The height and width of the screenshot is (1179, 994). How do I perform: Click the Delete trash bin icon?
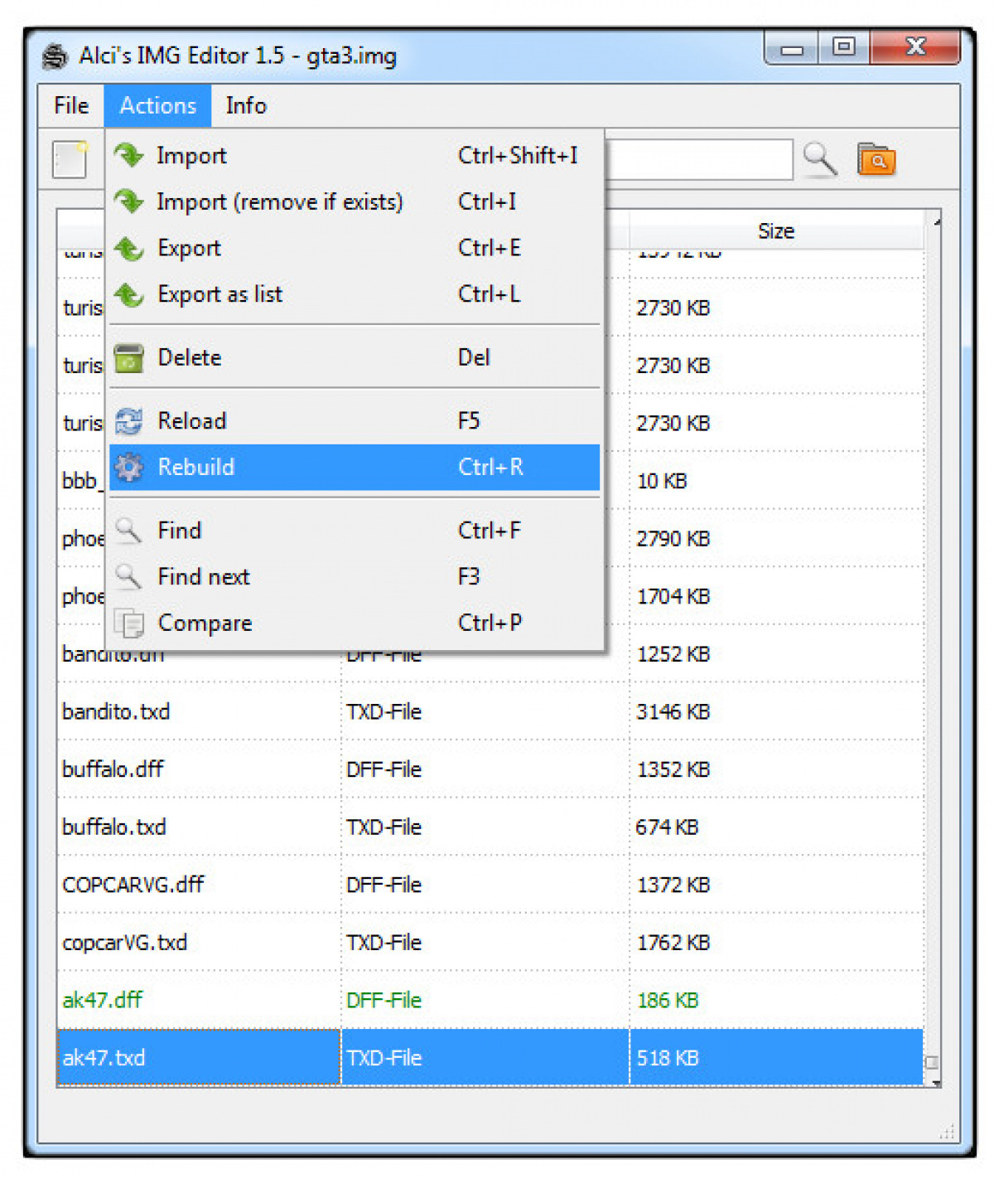click(129, 357)
